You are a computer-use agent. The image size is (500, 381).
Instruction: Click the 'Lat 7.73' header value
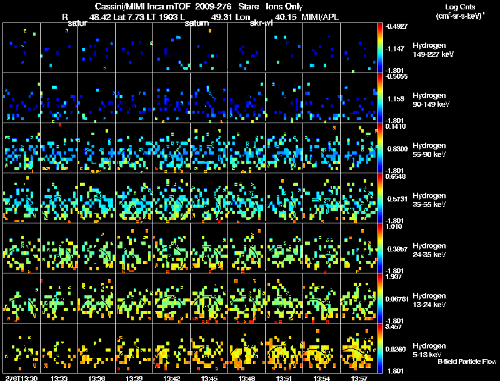coord(130,17)
